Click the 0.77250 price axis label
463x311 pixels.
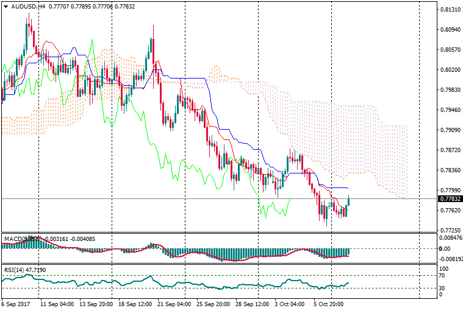tap(450, 231)
